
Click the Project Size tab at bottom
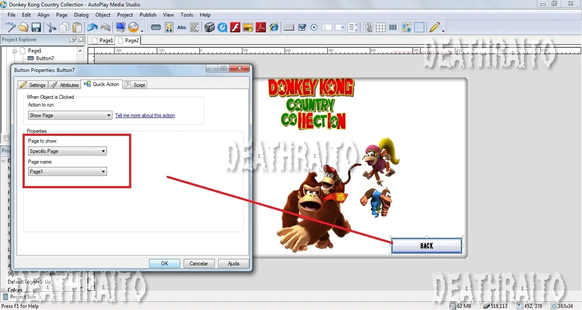20,297
